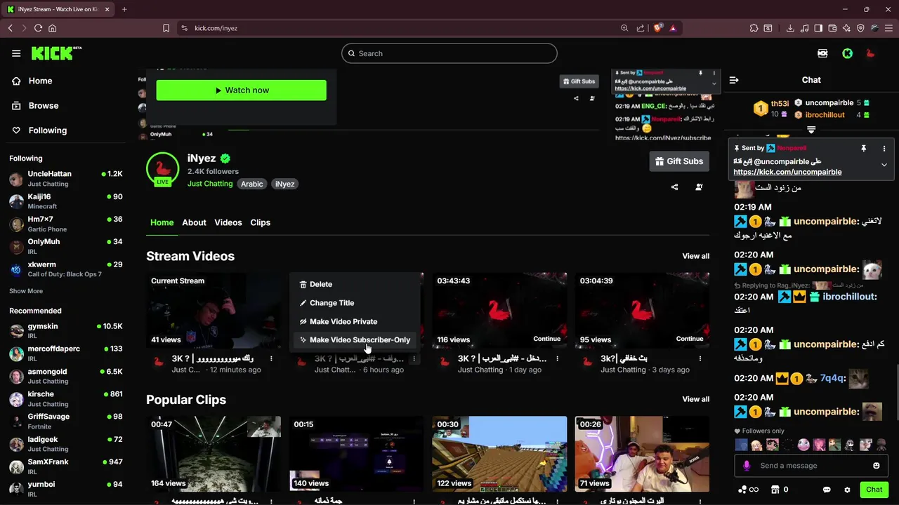Image resolution: width=899 pixels, height=505 pixels.
Task: Open UncleHattan in Following list
Action: [66, 178]
